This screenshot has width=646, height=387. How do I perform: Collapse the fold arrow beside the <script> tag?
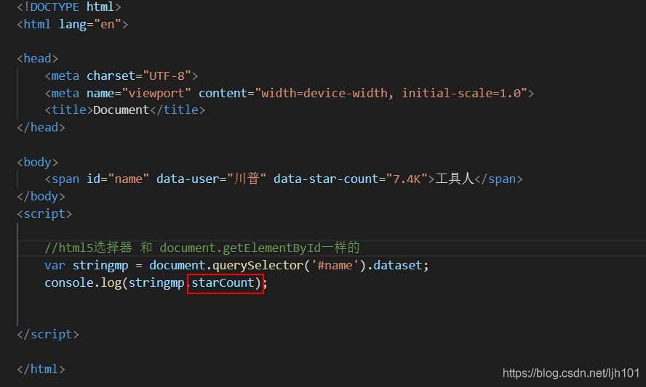click(7, 214)
